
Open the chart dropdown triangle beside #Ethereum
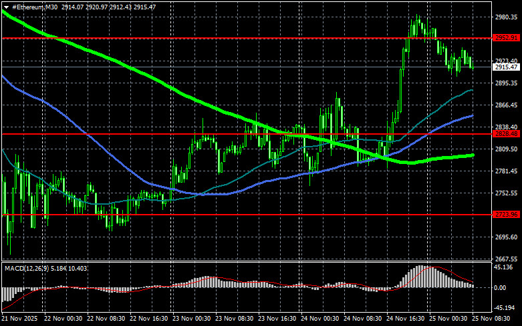point(6,7)
